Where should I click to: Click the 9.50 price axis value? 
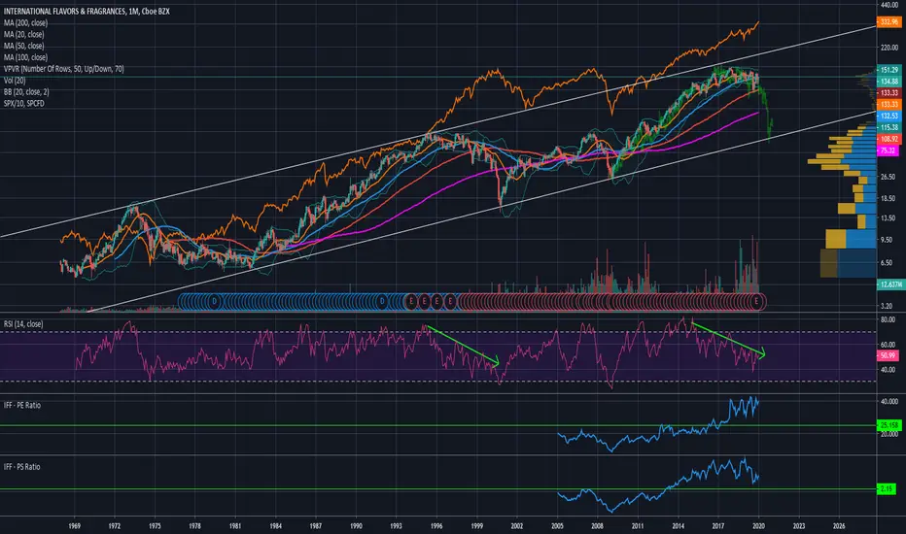pos(889,240)
